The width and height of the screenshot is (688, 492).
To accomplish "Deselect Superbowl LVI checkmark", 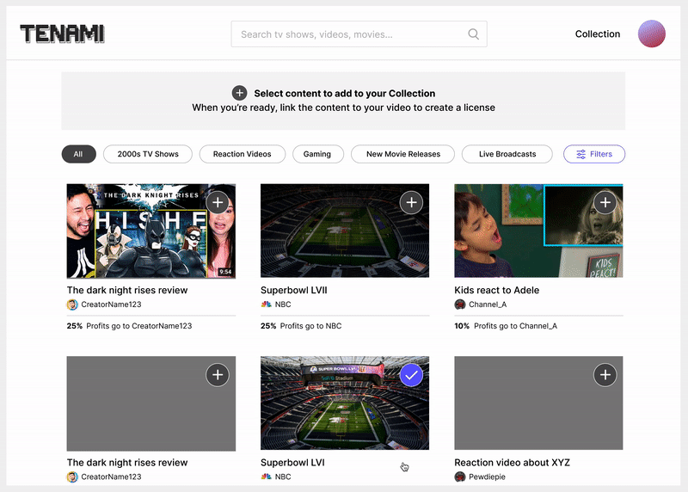I will [x=412, y=375].
